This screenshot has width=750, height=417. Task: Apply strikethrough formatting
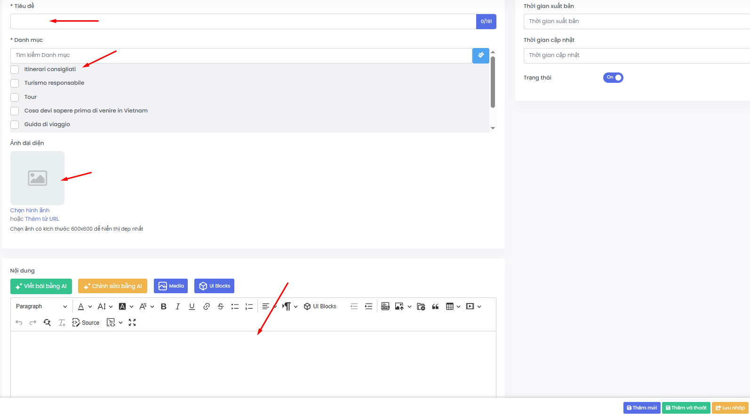tap(221, 306)
